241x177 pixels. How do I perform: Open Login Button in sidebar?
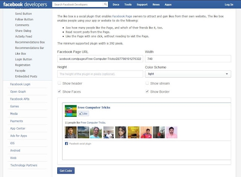[23, 59]
